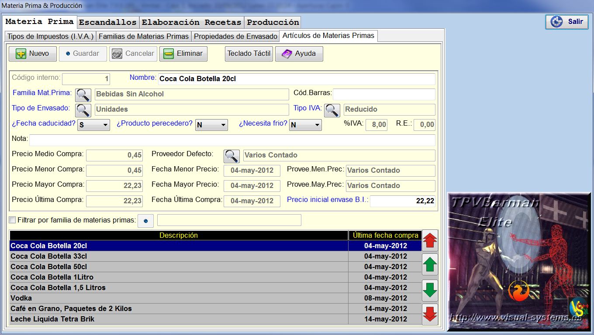Switch to the Escandallos tab
Viewport: 594px width, 335px height.
point(108,22)
